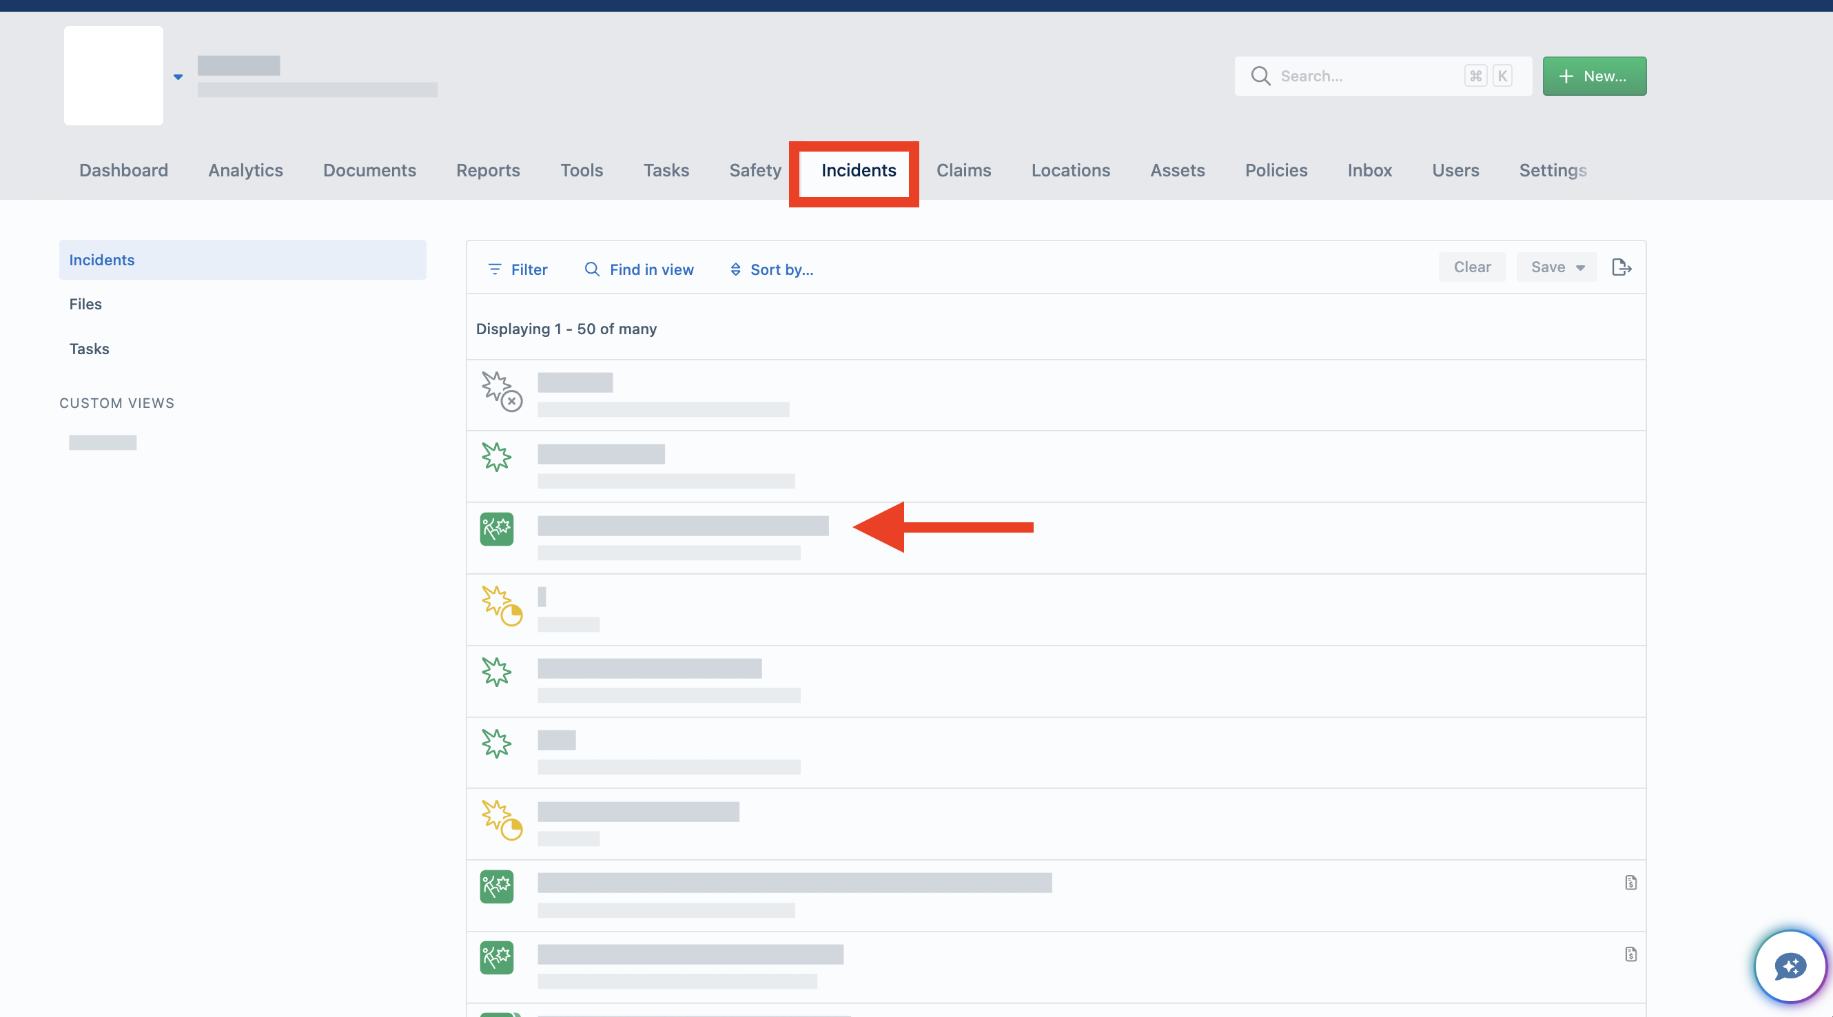
Task: Click the green burst icon in second row
Action: coord(496,457)
